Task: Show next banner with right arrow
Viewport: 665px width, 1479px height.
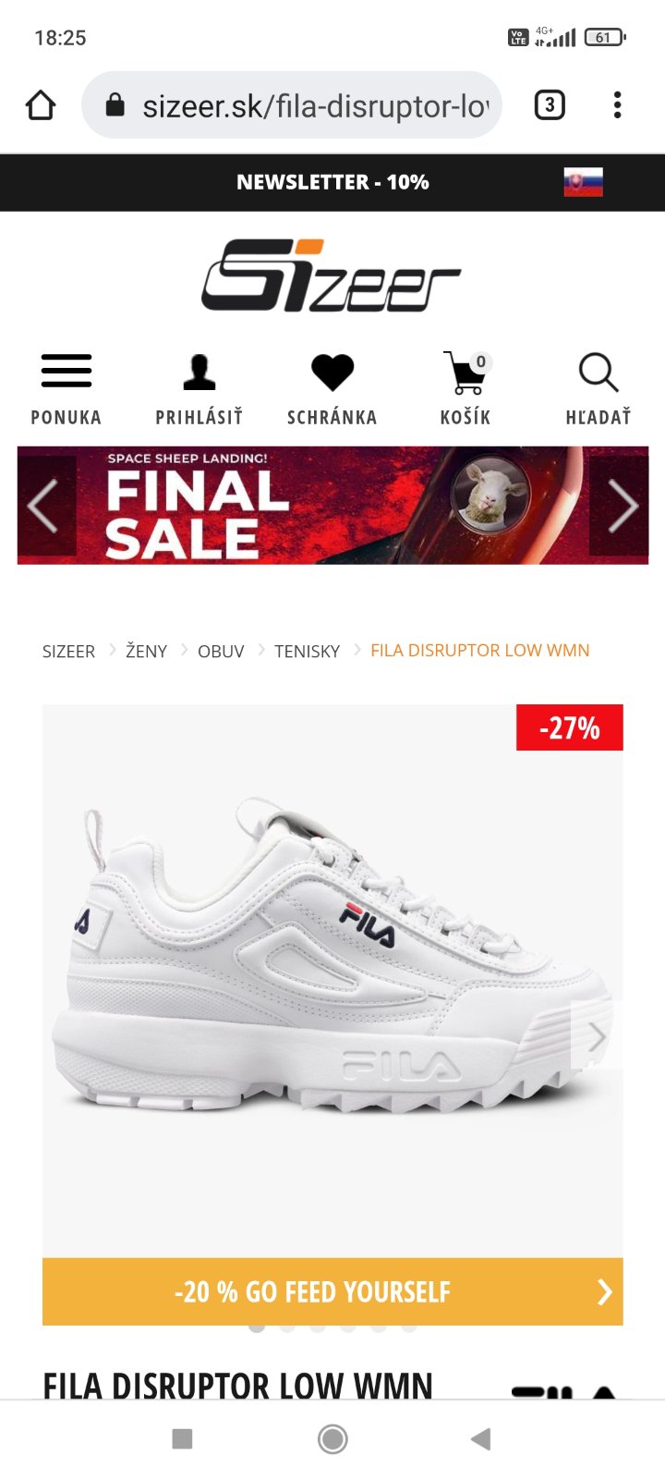Action: (621, 506)
